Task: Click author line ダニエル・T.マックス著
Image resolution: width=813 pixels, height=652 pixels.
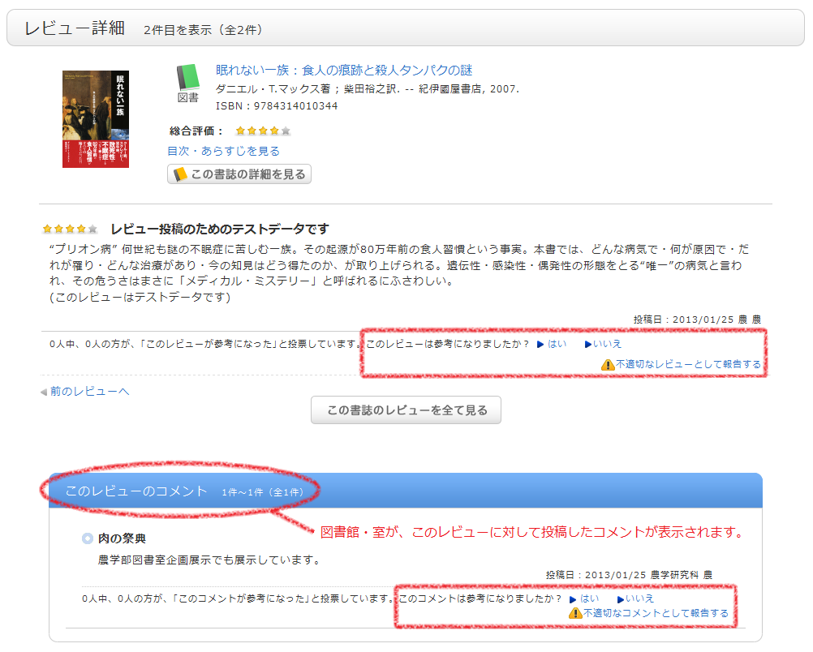Action: [273, 88]
